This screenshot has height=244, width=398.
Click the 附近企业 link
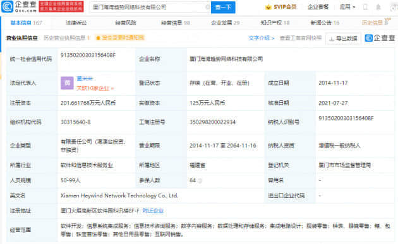click(x=153, y=211)
